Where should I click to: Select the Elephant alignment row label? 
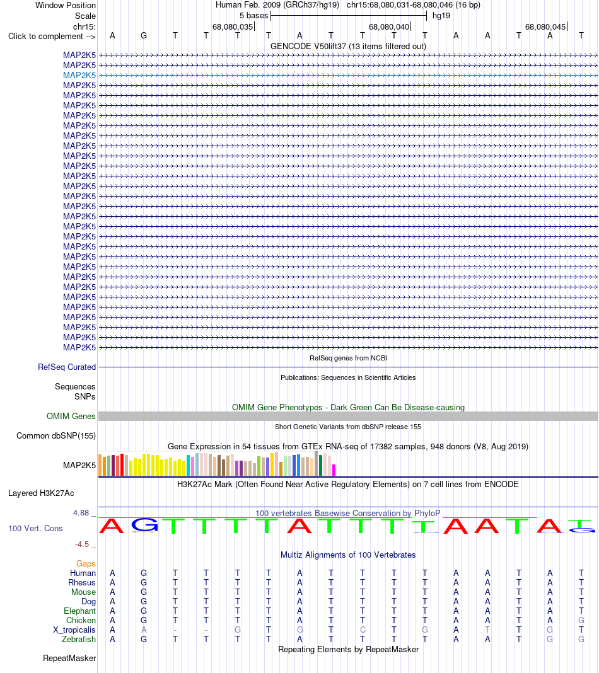coord(80,611)
